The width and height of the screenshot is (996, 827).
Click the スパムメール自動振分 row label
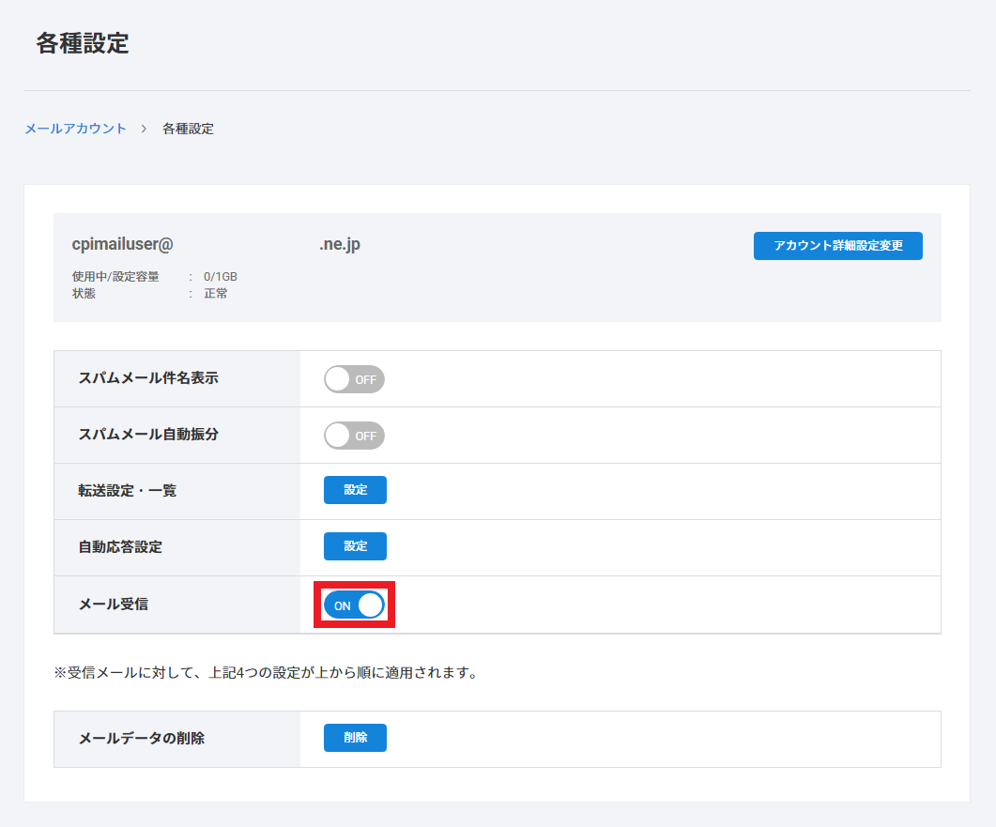[x=148, y=435]
